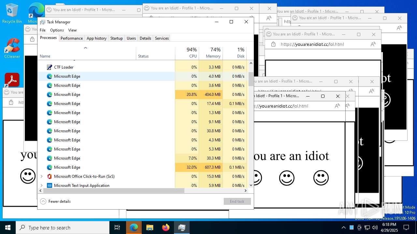Click Edge icon in the 30.8 MB row
This screenshot has height=234, width=417.
(x=50, y=131)
